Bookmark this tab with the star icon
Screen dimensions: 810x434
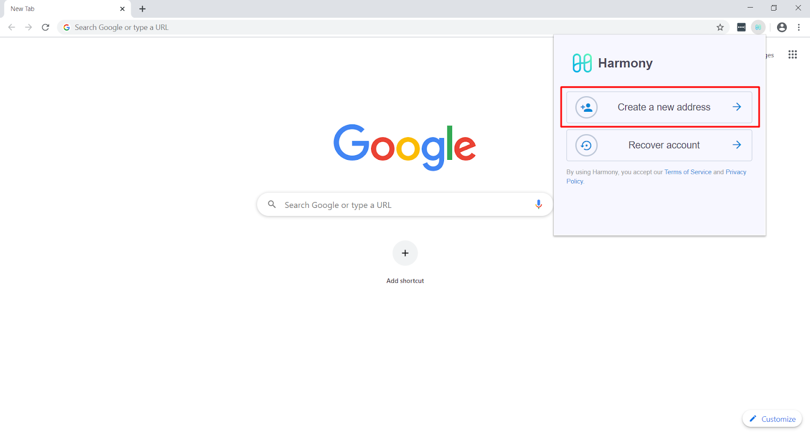coord(720,27)
